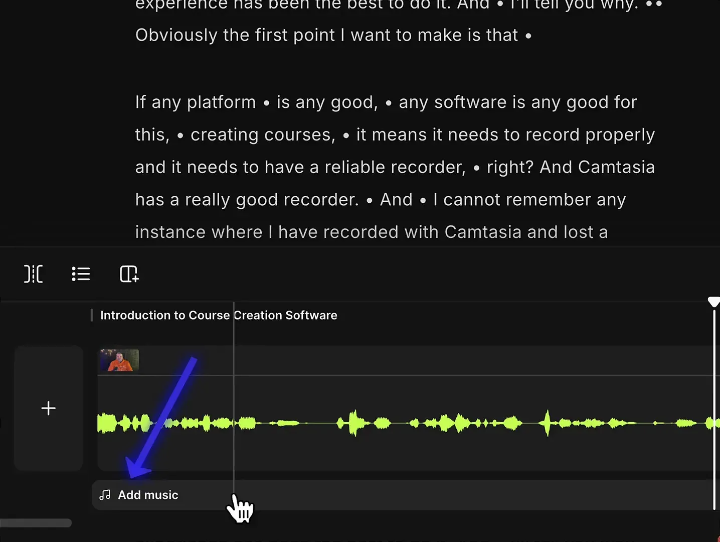Click the music note icon beside Add music
Image resolution: width=720 pixels, height=542 pixels.
(x=105, y=495)
